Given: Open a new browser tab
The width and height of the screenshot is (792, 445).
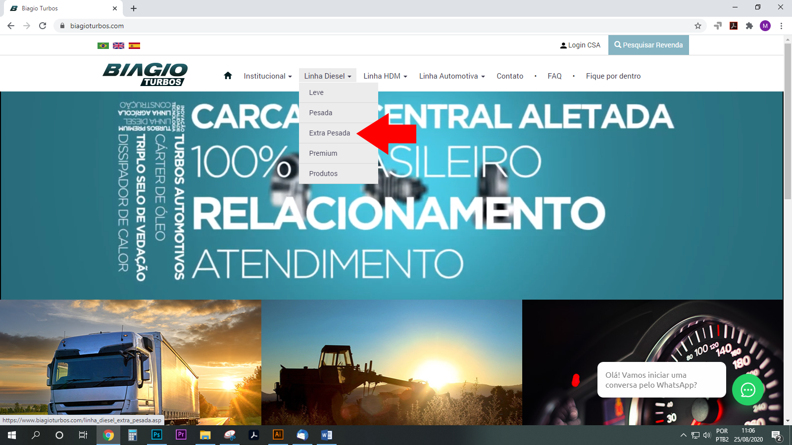Looking at the screenshot, I should [x=134, y=8].
